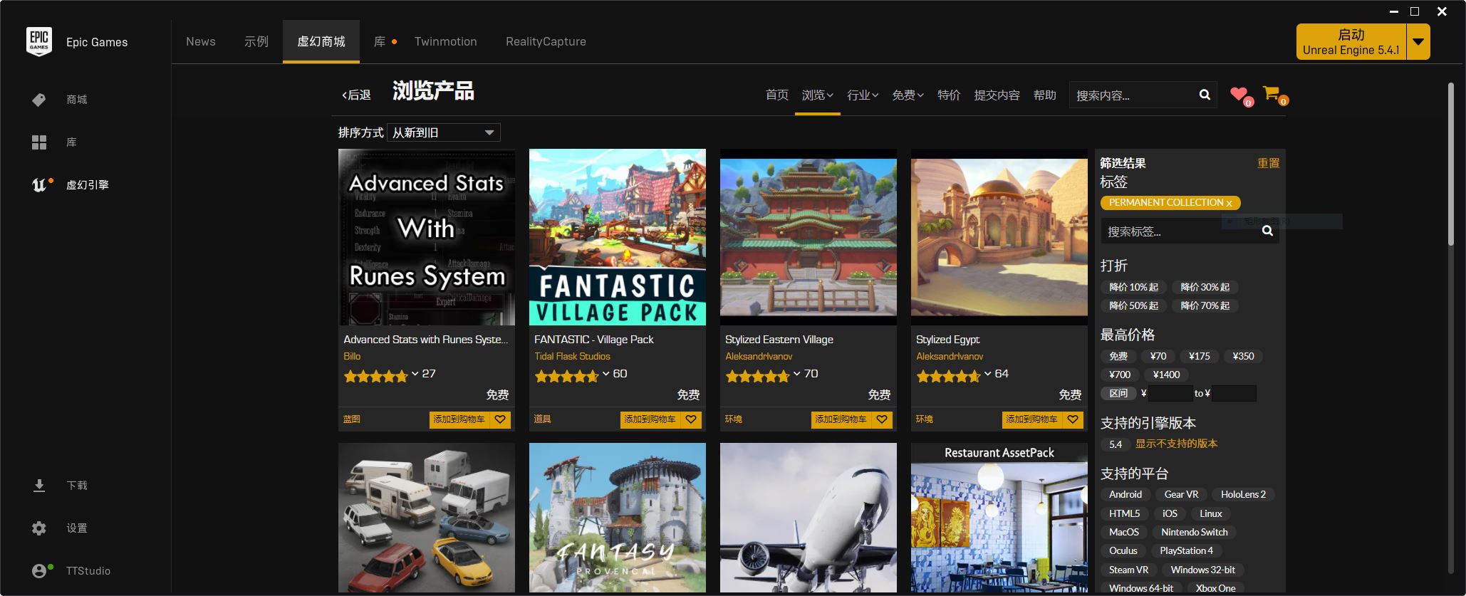1466x596 pixels.
Task: Toggle the Android platform filter
Action: click(x=1126, y=494)
